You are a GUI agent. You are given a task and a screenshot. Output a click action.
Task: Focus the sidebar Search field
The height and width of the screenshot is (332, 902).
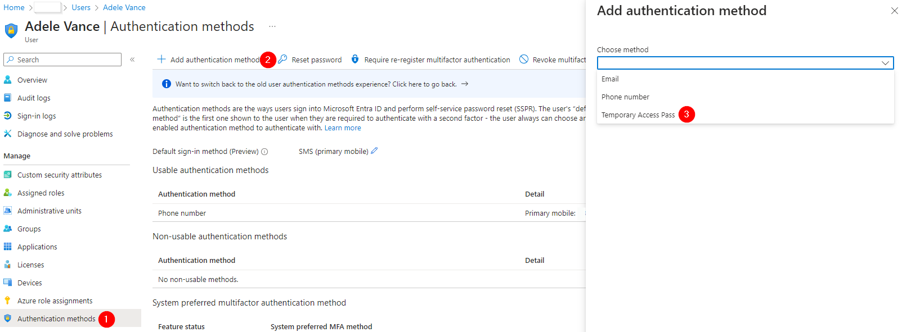pos(62,60)
